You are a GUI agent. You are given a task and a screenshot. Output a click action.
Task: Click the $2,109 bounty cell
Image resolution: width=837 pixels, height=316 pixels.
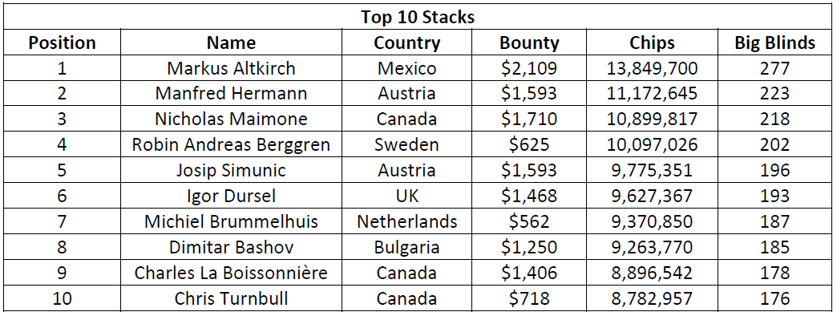[x=529, y=68]
